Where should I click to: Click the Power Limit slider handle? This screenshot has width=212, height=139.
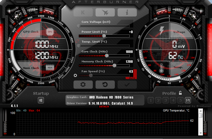[x=104, y=36]
